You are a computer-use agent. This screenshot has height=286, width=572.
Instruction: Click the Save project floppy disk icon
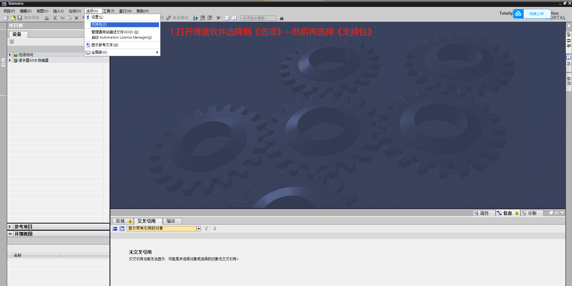tap(20, 18)
